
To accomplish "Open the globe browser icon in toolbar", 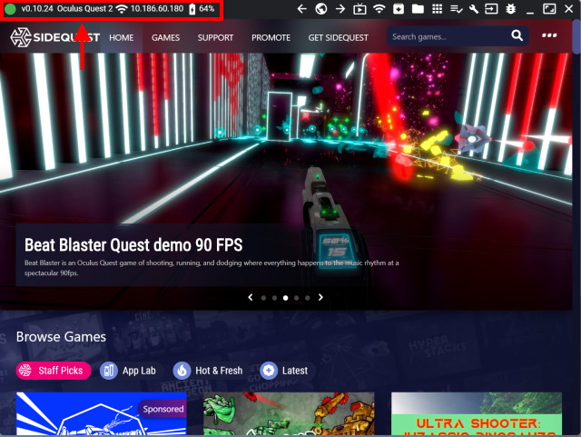I will click(320, 8).
